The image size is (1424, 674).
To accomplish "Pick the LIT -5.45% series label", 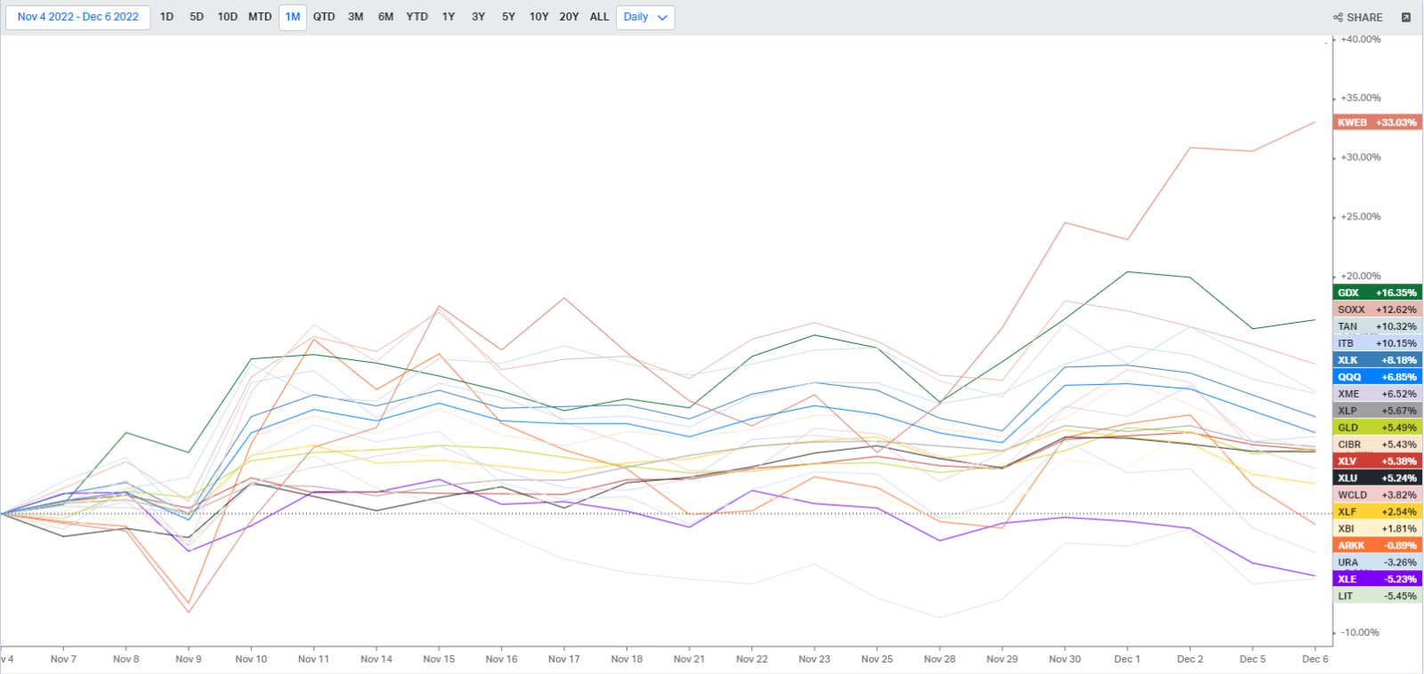I will (x=1378, y=597).
